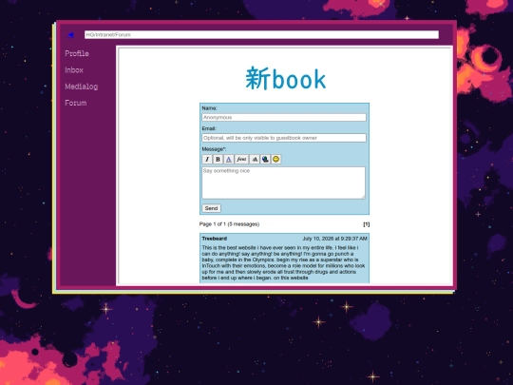Insert a link with globe icon
The width and height of the screenshot is (513, 385).
[x=265, y=159]
